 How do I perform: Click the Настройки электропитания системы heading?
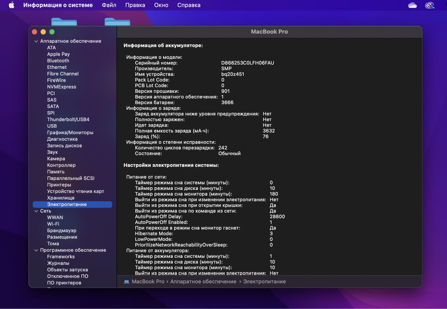coord(171,165)
